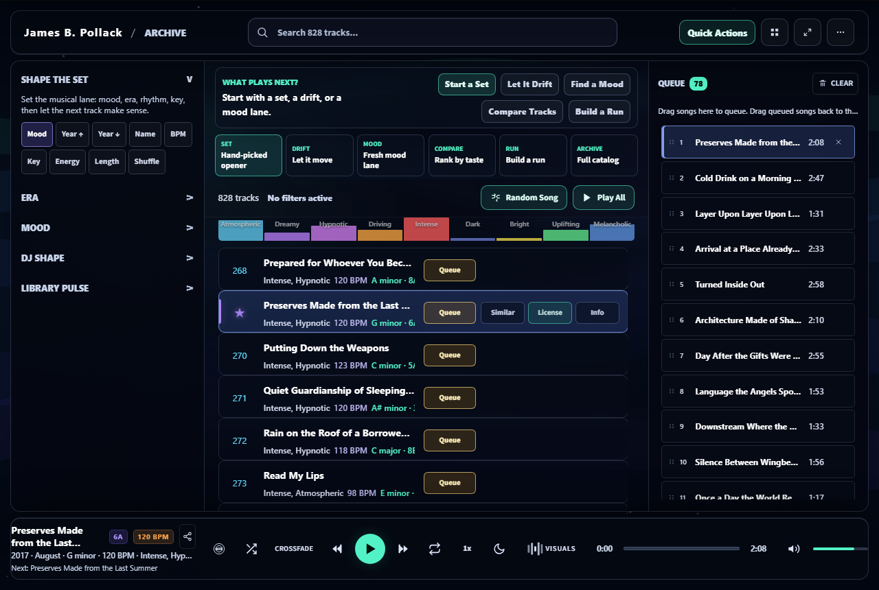879x590 pixels.
Task: Filter by Uplifting mood color bar
Action: coord(566,230)
